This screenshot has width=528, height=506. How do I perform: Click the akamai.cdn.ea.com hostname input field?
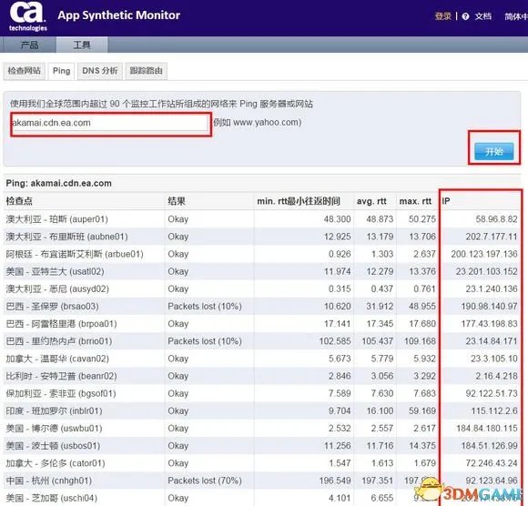pos(111,124)
